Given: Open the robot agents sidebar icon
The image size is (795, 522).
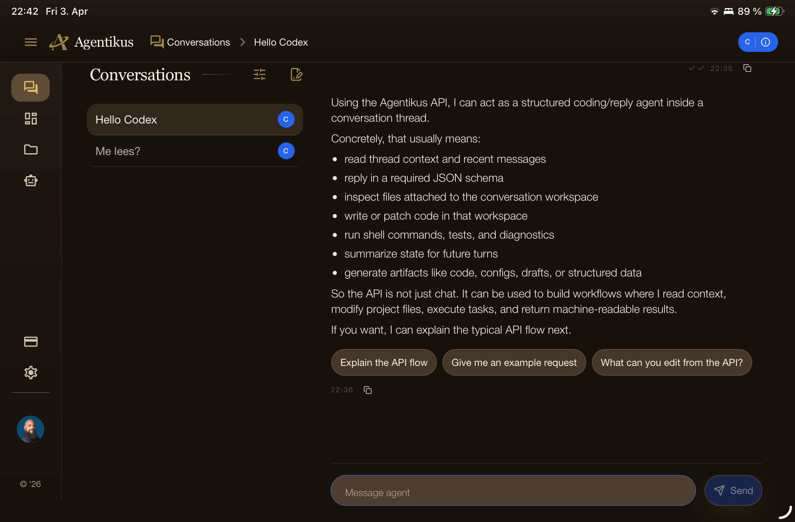Looking at the screenshot, I should 31,181.
